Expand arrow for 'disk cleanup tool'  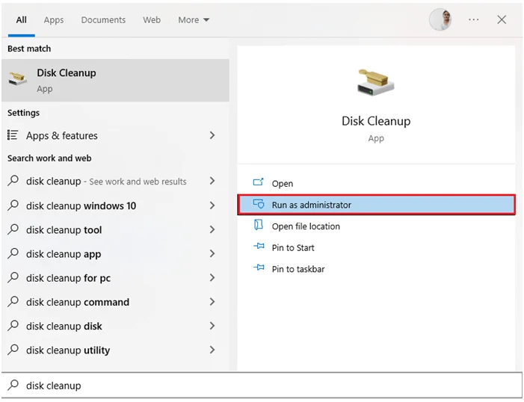coord(212,229)
